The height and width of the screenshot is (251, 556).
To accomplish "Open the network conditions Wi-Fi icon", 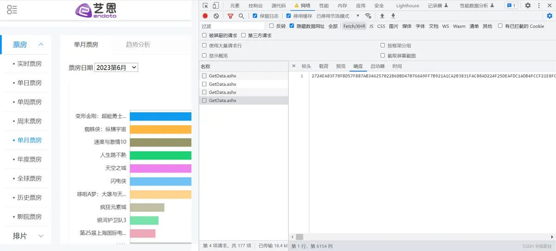I will [368, 16].
